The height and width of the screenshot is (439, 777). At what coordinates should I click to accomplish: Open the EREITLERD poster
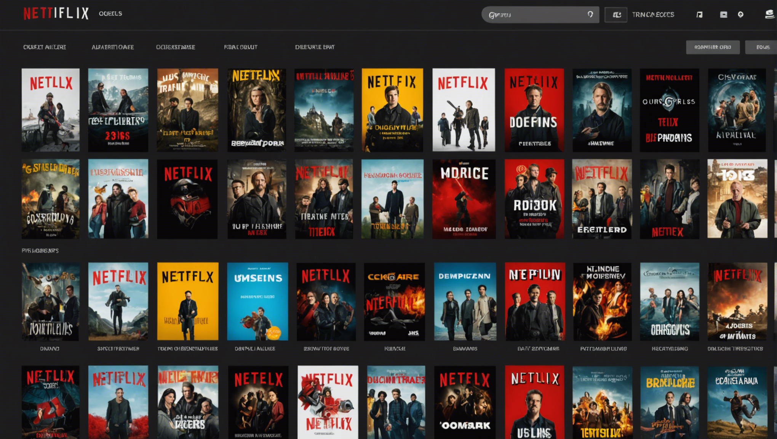click(x=602, y=199)
